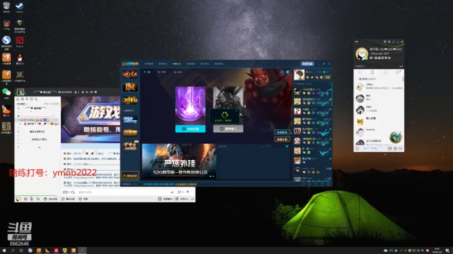453x254 pixels.
Task: Click the search icon above the game platform friend list
Action: (329, 84)
